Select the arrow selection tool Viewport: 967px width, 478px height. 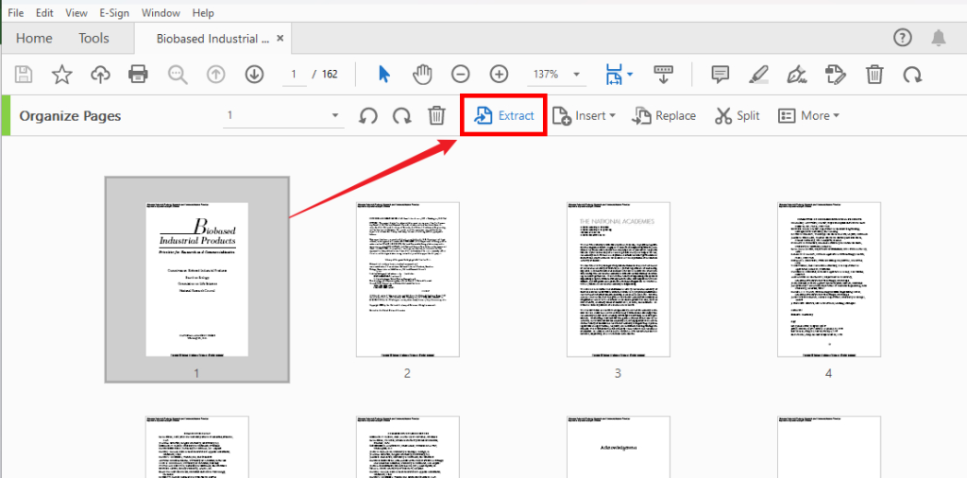point(384,75)
